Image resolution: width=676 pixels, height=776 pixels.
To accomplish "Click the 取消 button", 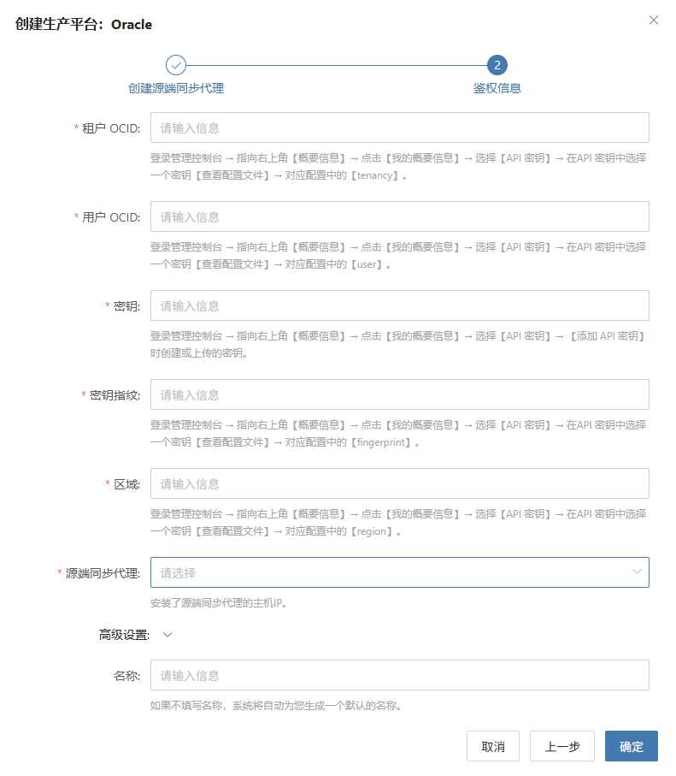I will 493,746.
